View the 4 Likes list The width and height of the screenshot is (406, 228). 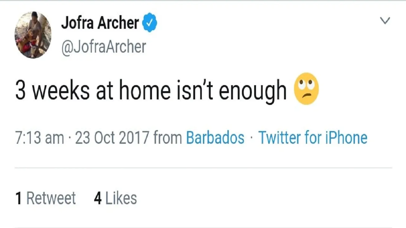pyautogui.click(x=115, y=198)
